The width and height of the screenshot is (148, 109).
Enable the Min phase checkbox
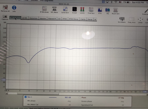point(25,101)
